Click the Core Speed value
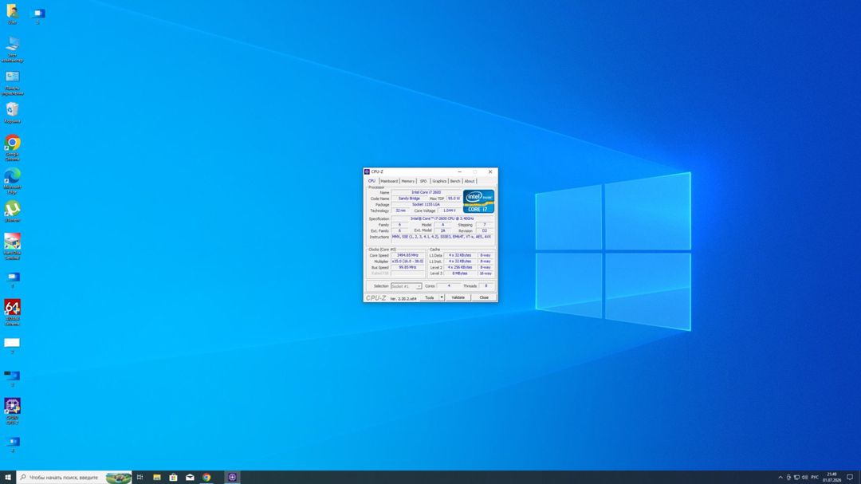The height and width of the screenshot is (484, 861). pos(408,255)
